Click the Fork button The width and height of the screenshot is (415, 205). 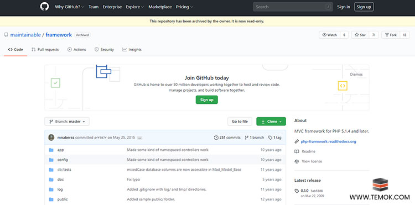click(x=391, y=35)
